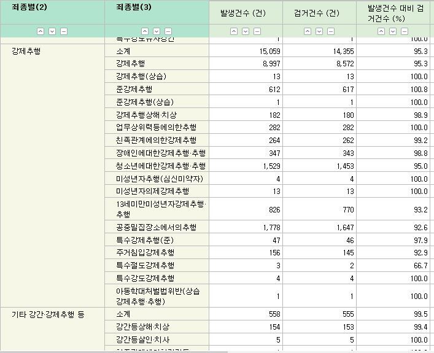Sort 죄종별(2) column ascending with up arrow
The height and width of the screenshot is (353, 434).
coord(41,31)
